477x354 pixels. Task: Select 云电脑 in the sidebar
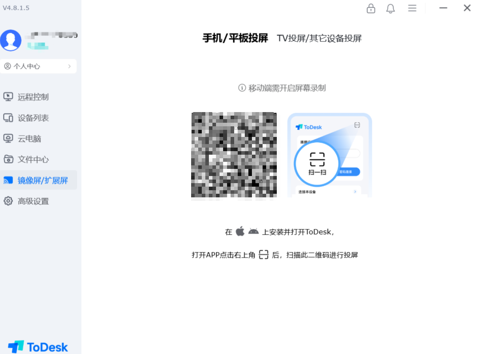39,139
